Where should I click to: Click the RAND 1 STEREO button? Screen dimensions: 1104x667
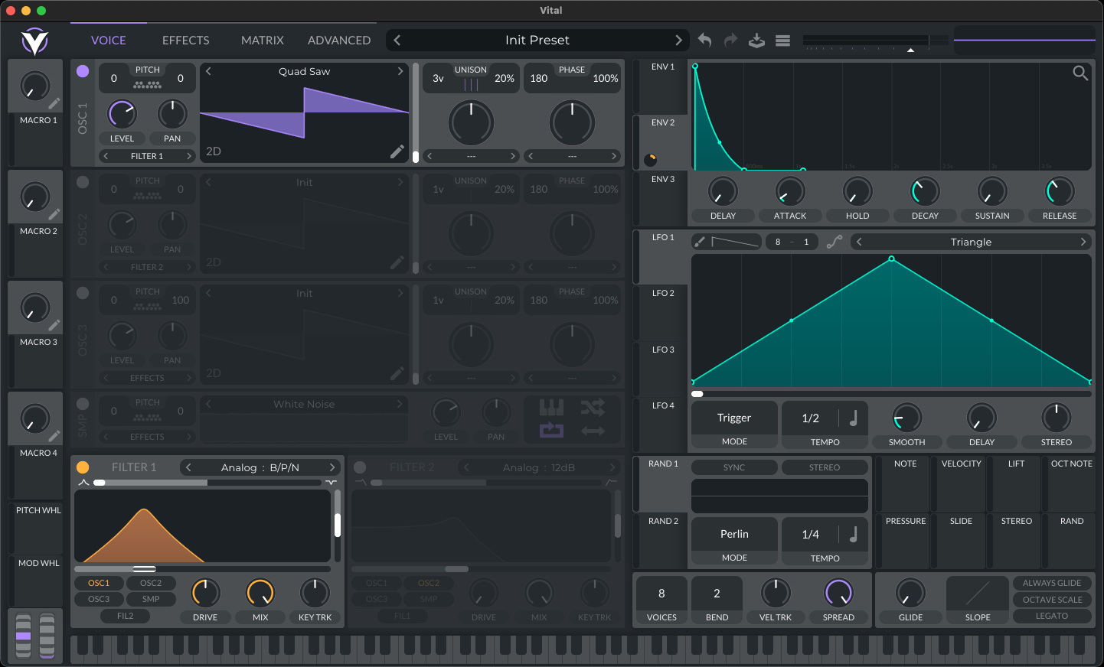(x=825, y=467)
